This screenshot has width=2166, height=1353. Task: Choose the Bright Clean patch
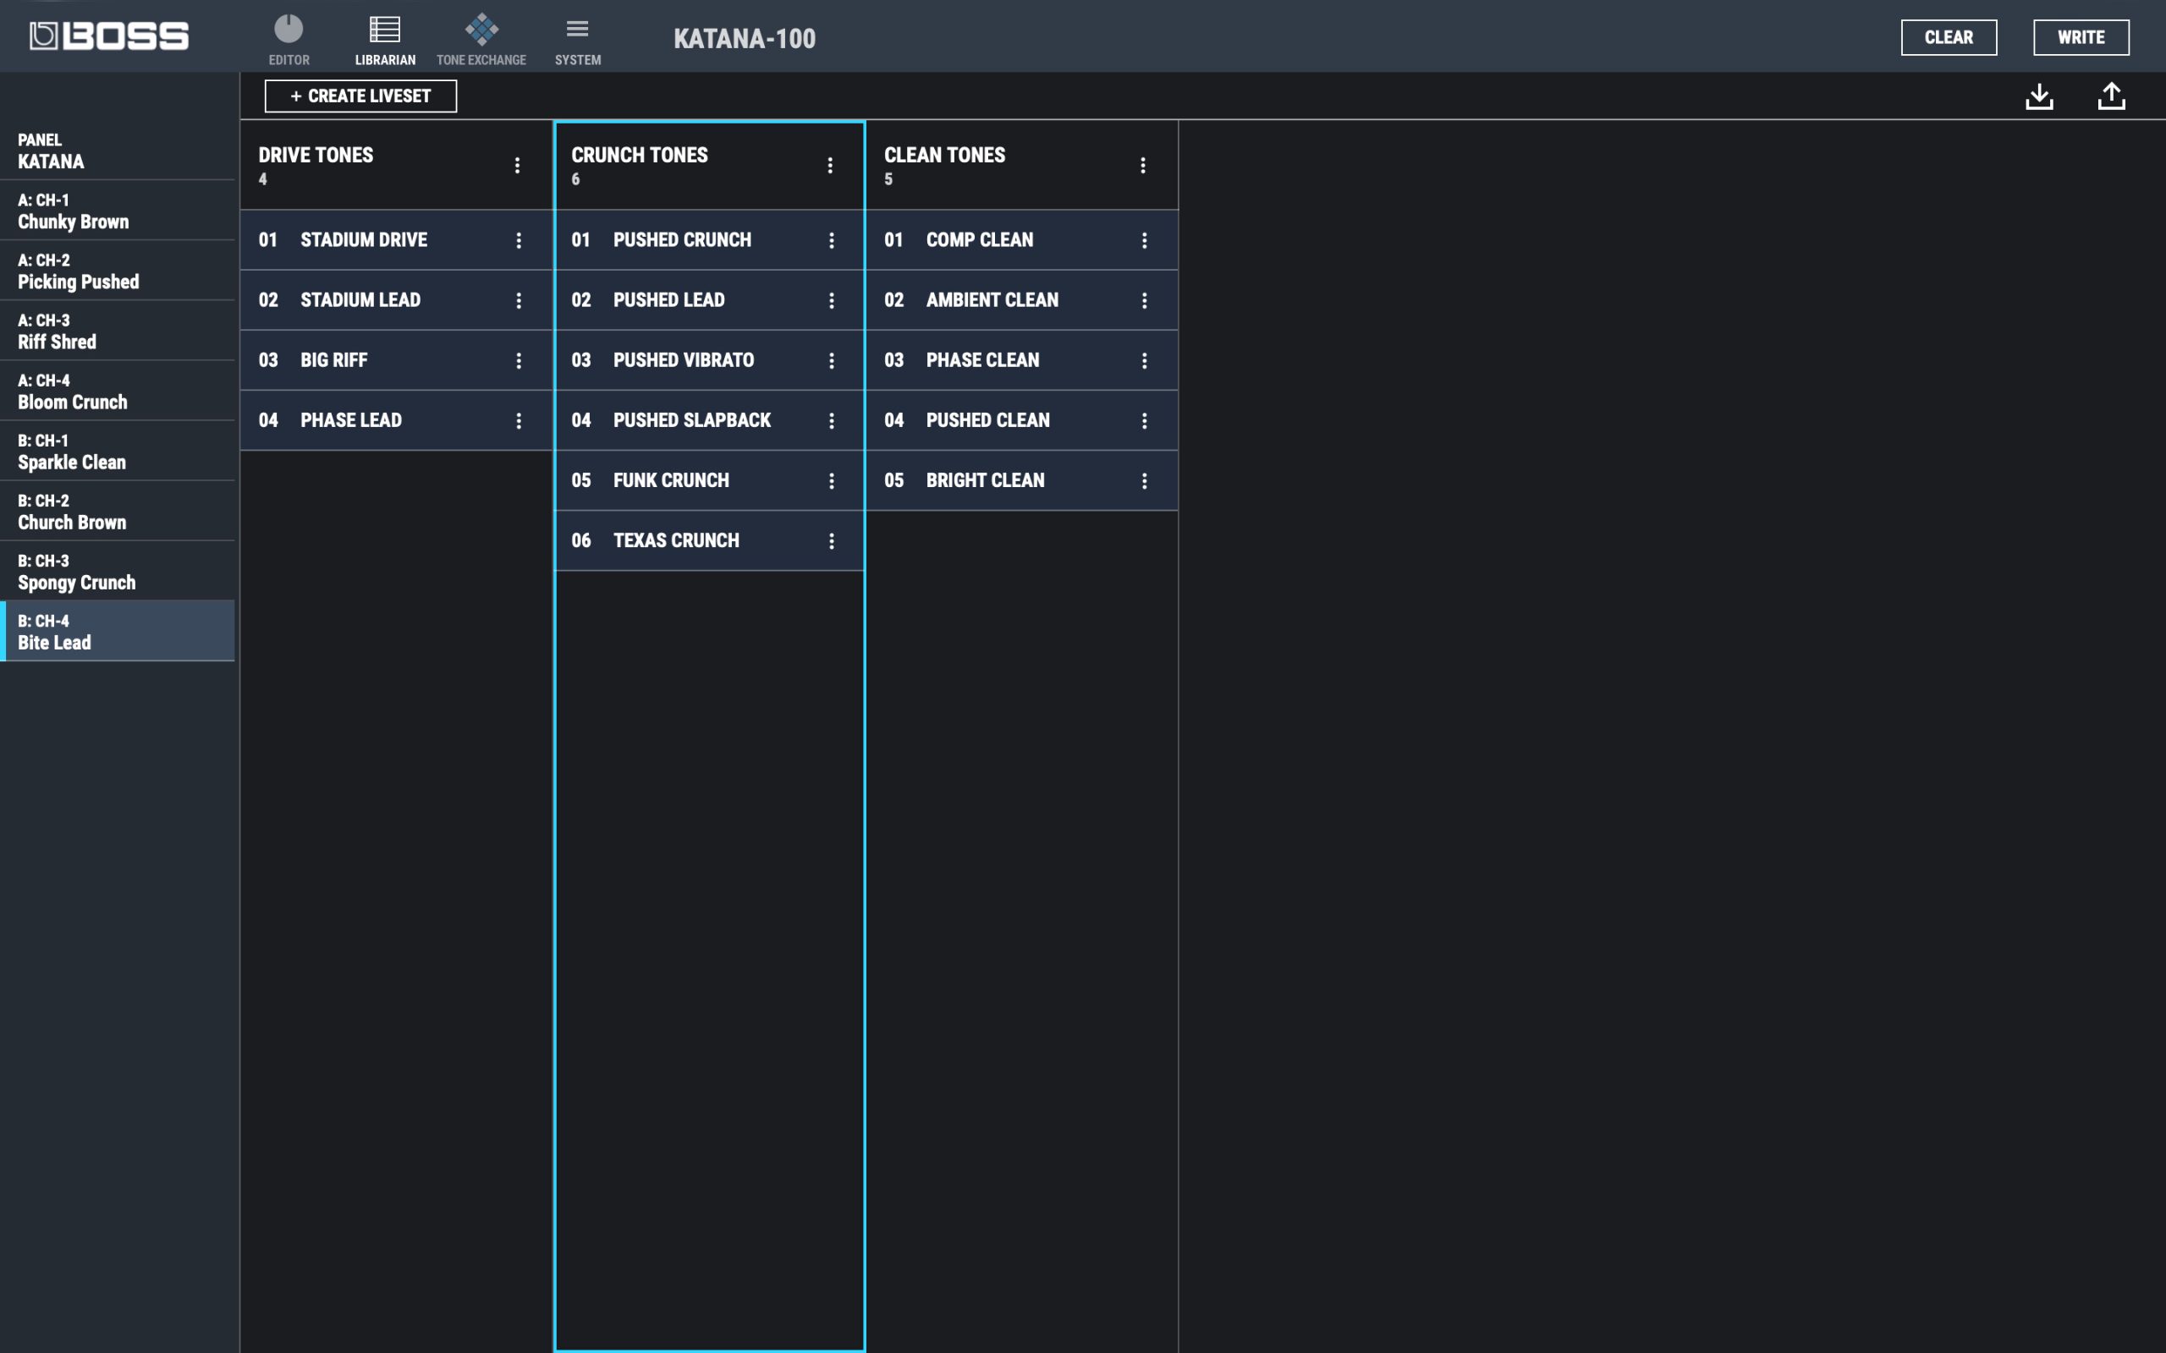click(1022, 480)
